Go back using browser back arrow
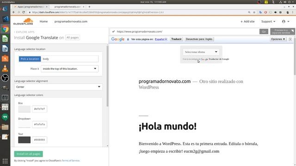This screenshot has width=296, height=166. [13, 12]
